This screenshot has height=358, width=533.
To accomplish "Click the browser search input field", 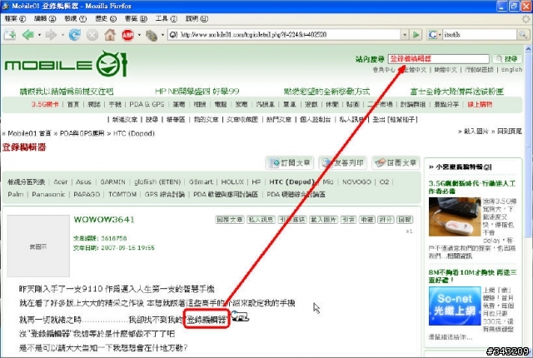I will tap(480, 35).
